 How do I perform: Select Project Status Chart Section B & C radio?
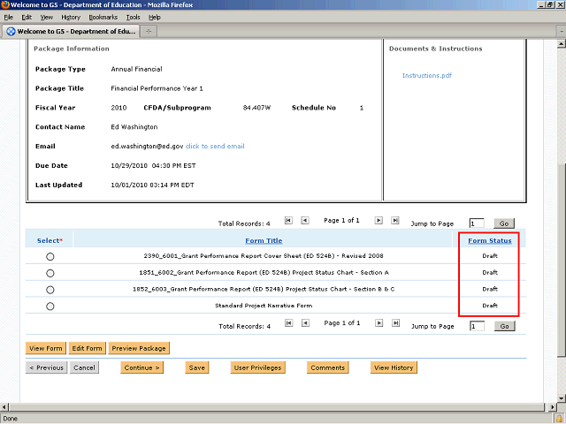pyautogui.click(x=50, y=290)
